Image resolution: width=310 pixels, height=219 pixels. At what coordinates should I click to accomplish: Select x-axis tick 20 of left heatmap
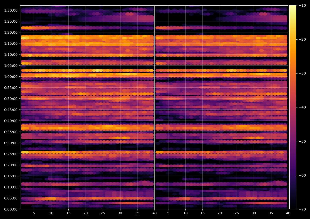tap(86, 213)
